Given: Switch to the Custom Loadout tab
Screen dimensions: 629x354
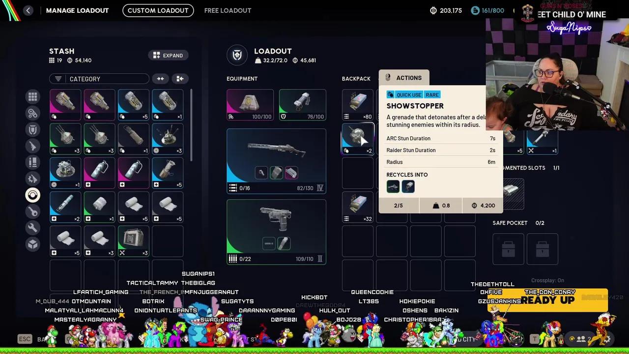Looking at the screenshot, I should [158, 10].
